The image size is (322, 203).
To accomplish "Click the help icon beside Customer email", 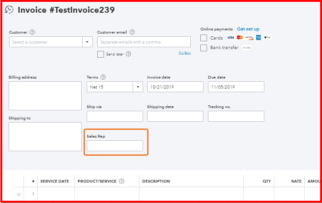I will click(x=132, y=32).
